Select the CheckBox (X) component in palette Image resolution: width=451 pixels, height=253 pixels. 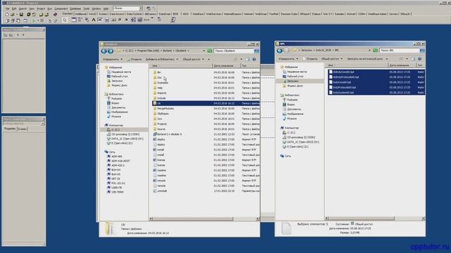120,20
